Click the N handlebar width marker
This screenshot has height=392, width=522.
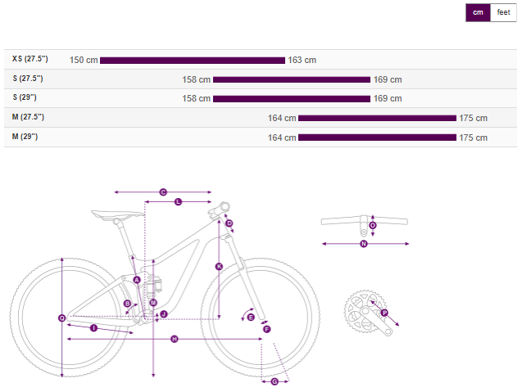(x=365, y=243)
